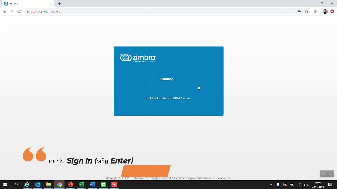Open Outlook from the taskbar
The image size is (337, 189).
point(38,185)
